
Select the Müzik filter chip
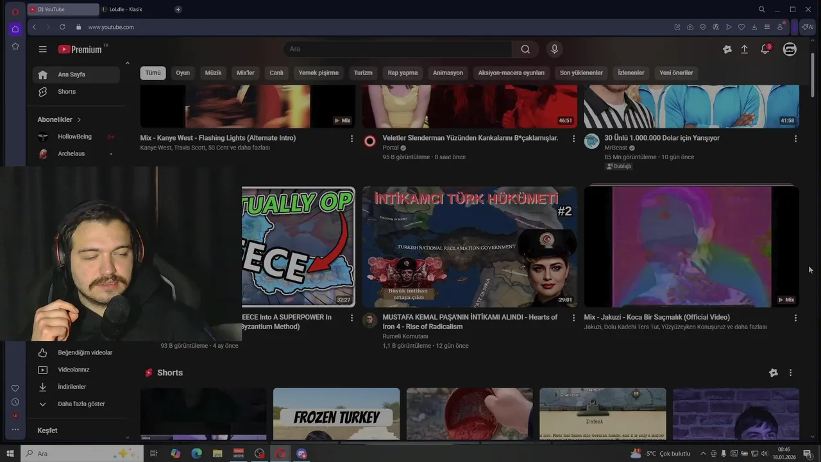pos(213,73)
